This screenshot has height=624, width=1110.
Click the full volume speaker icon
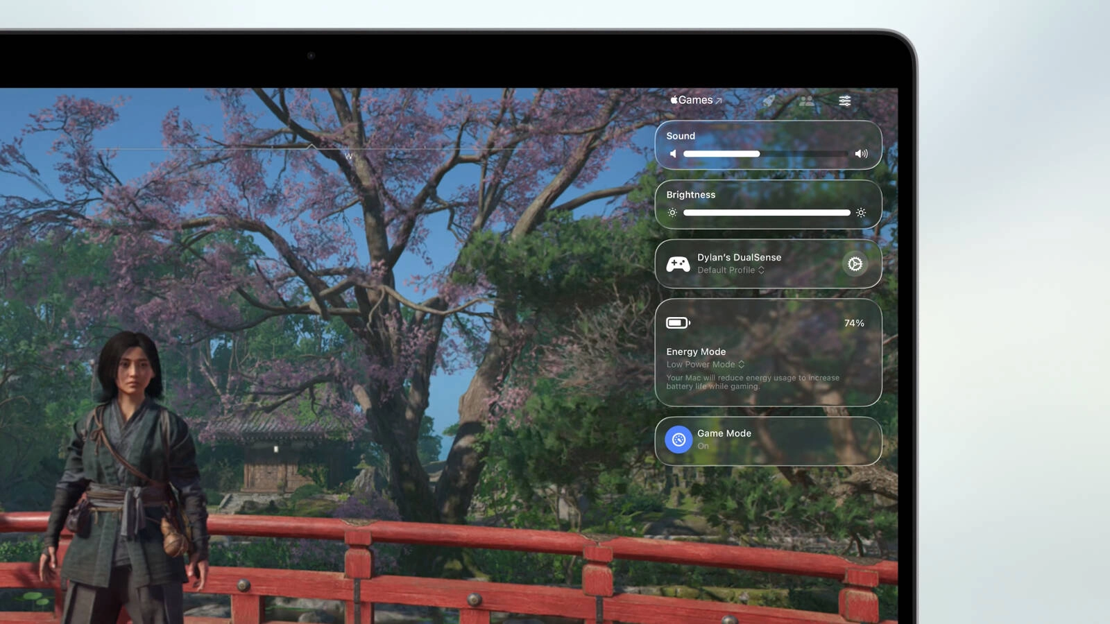[x=862, y=153]
